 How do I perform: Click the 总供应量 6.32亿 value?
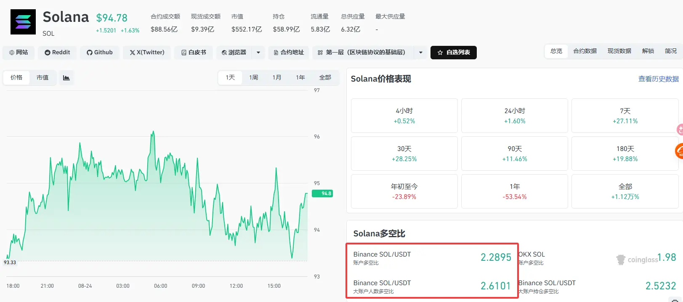point(351,29)
